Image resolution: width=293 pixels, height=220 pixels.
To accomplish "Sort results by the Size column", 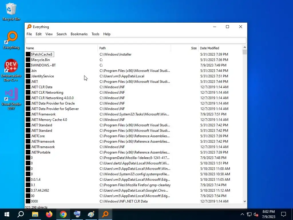I will point(185,48).
